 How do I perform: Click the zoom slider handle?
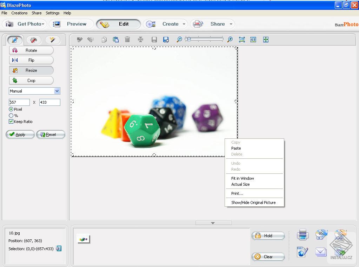pyautogui.click(x=188, y=39)
